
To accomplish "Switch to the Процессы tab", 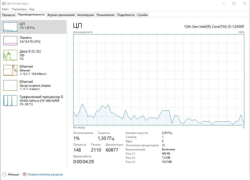I will click(8, 15).
